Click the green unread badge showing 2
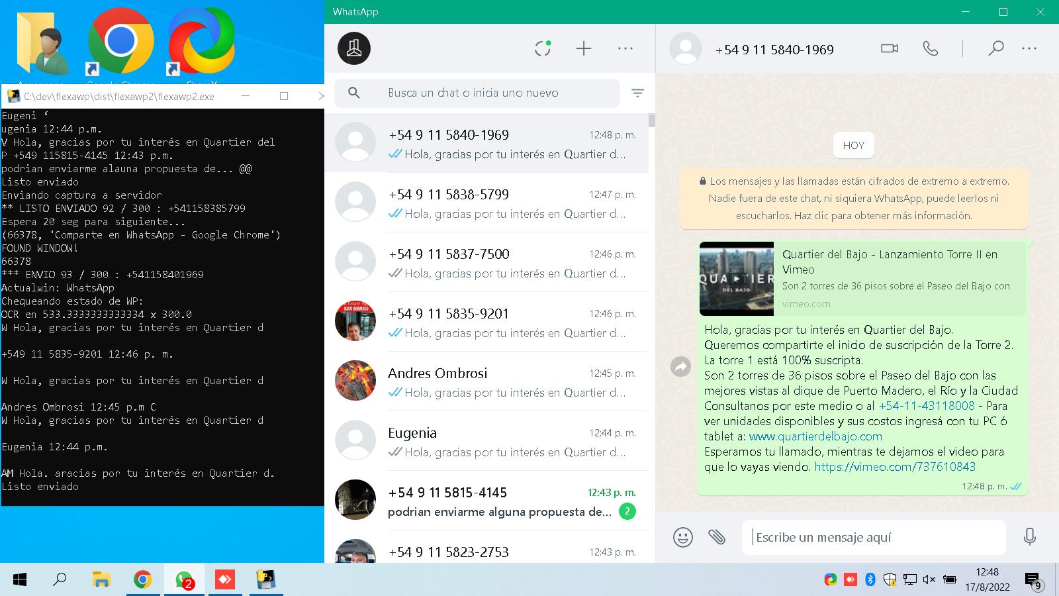The width and height of the screenshot is (1059, 596). [x=627, y=511]
